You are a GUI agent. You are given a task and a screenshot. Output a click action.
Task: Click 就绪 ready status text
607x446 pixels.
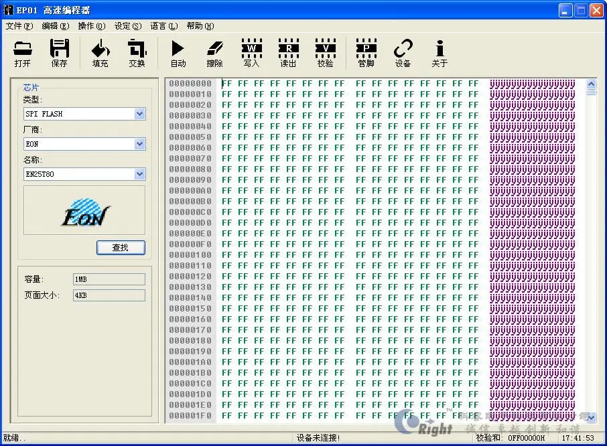[14, 438]
